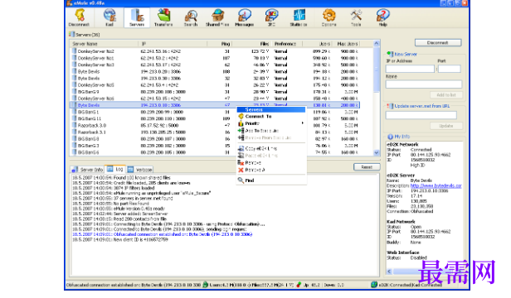Image resolution: width=511 pixels, height=298 pixels.
Task: Switch to the Log tab
Action: (x=115, y=169)
